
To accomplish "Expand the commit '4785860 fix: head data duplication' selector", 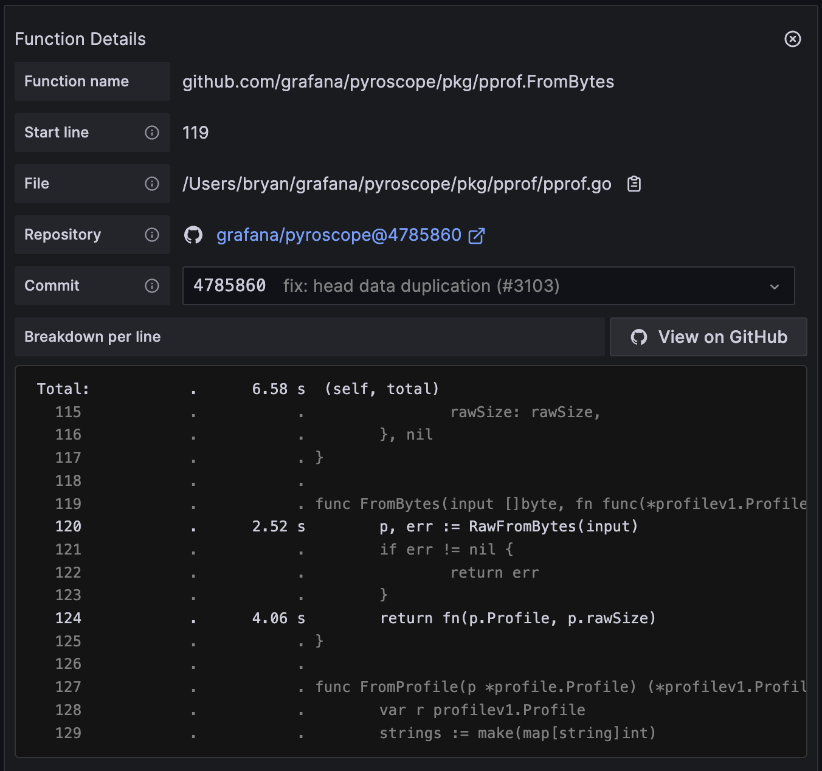I will (486, 286).
